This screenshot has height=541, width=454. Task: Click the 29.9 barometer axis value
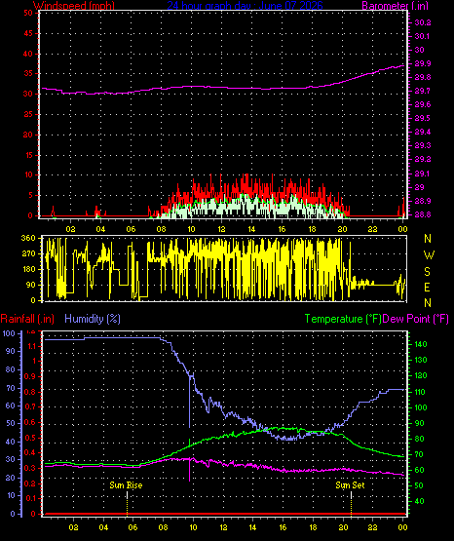pyautogui.click(x=422, y=63)
